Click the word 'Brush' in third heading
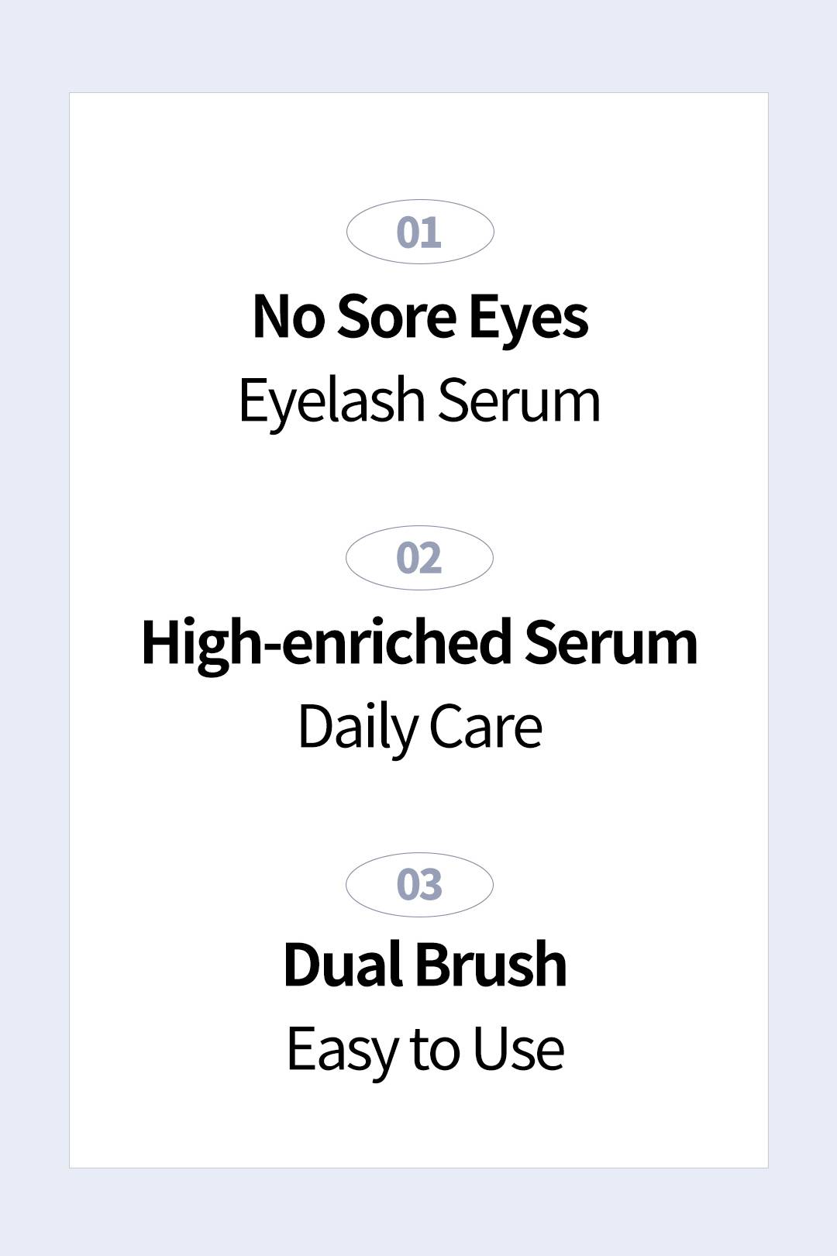Screen dimensions: 837x1256 (x=491, y=965)
